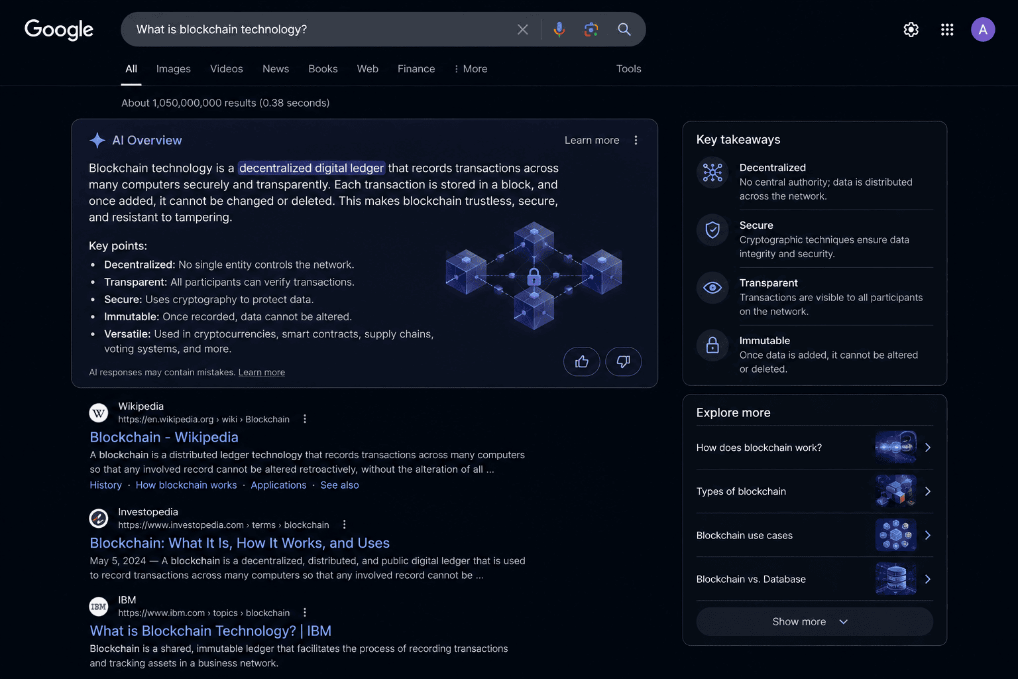
Task: Click 'How does blockchain work?' thumbnail
Action: click(x=896, y=448)
